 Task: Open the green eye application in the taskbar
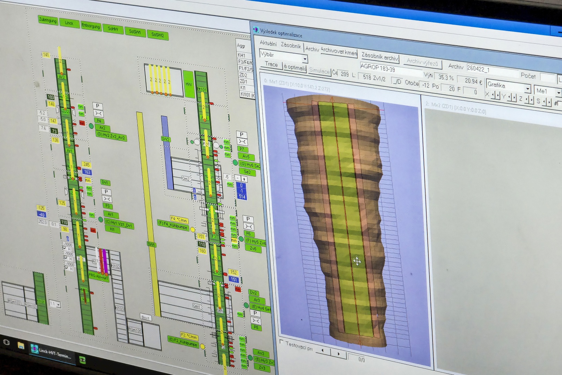pos(83,360)
